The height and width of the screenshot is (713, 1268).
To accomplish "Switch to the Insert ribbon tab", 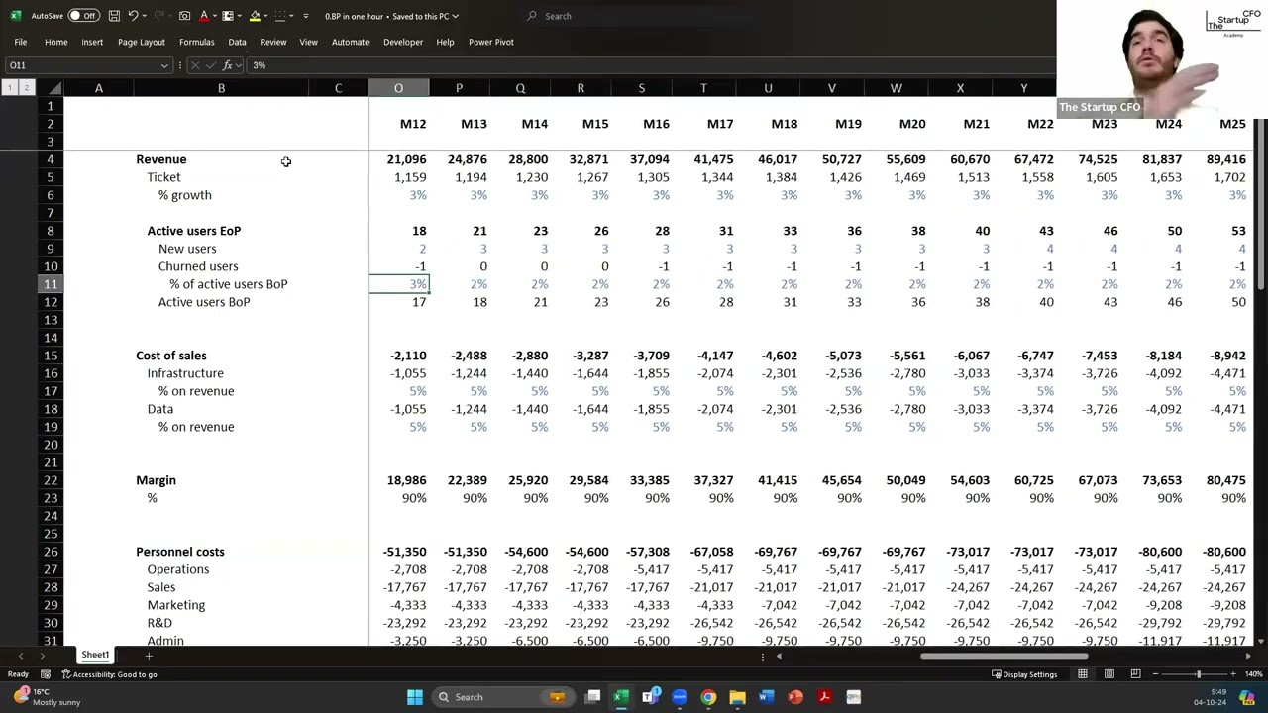I will (x=92, y=42).
